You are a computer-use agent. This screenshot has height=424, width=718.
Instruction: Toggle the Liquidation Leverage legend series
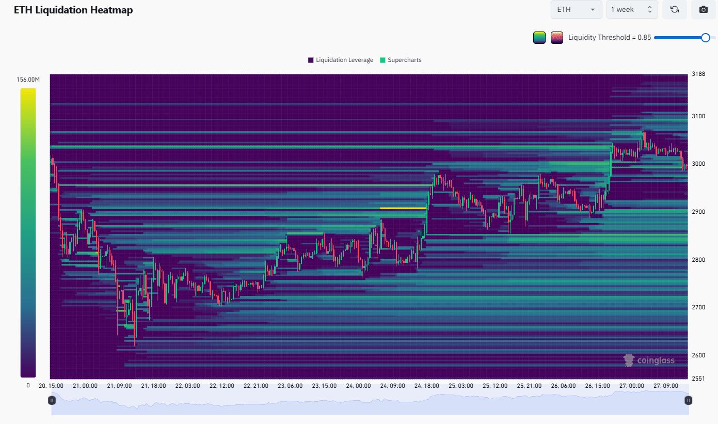click(341, 60)
